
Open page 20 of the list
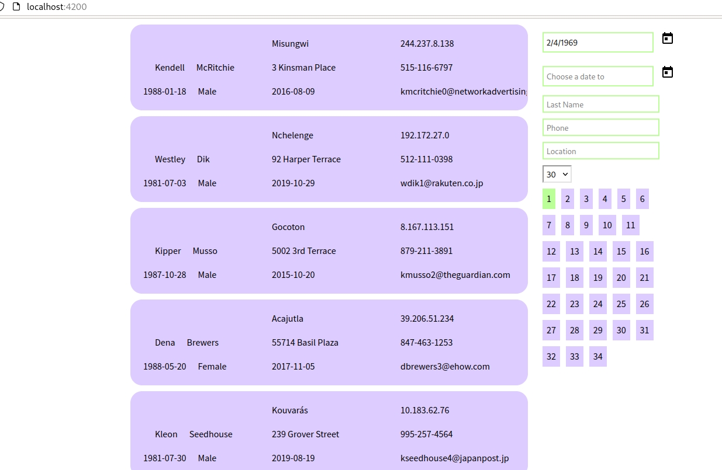621,278
